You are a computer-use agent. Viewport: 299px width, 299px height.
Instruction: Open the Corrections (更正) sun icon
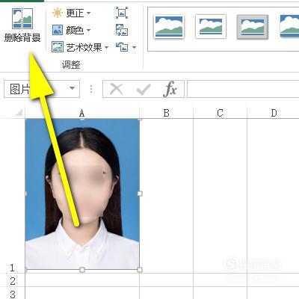[58, 13]
